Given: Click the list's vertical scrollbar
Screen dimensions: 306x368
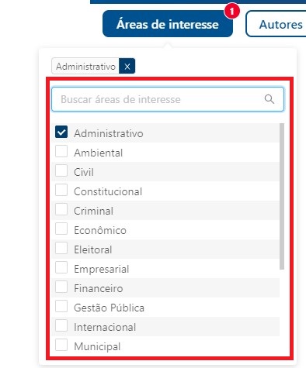Looking at the screenshot, I should point(282,196).
